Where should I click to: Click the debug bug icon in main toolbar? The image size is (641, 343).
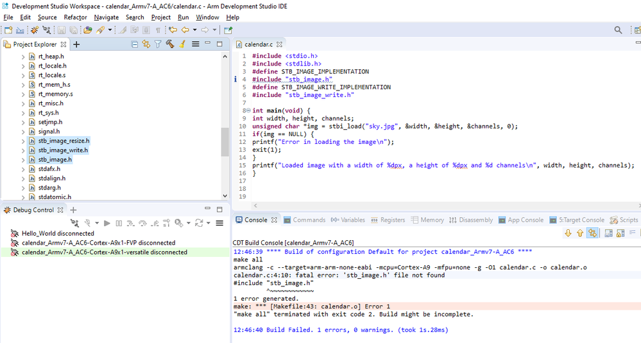[35, 30]
